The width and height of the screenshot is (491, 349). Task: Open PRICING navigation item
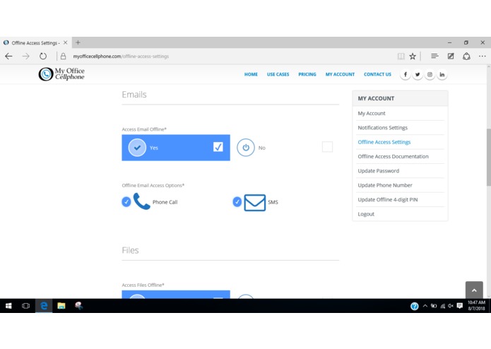click(307, 74)
